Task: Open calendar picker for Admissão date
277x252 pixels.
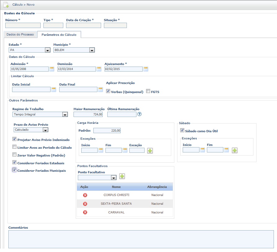Action: click(x=52, y=69)
